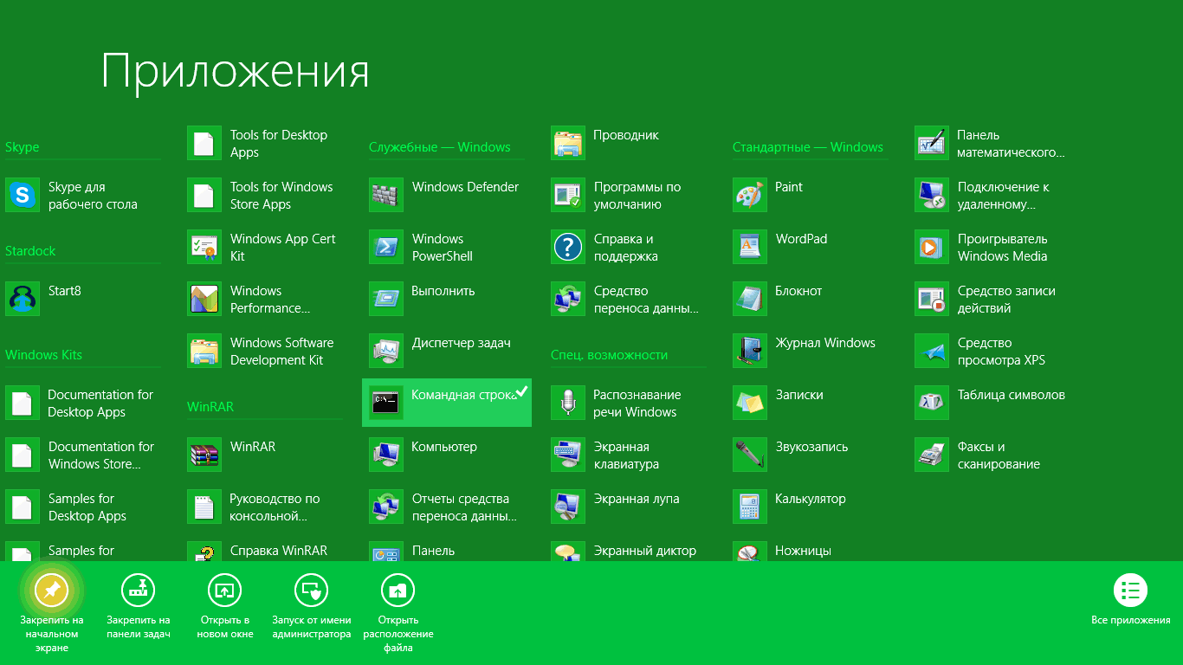
Task: Select the Stardock group header
Action: 30,251
